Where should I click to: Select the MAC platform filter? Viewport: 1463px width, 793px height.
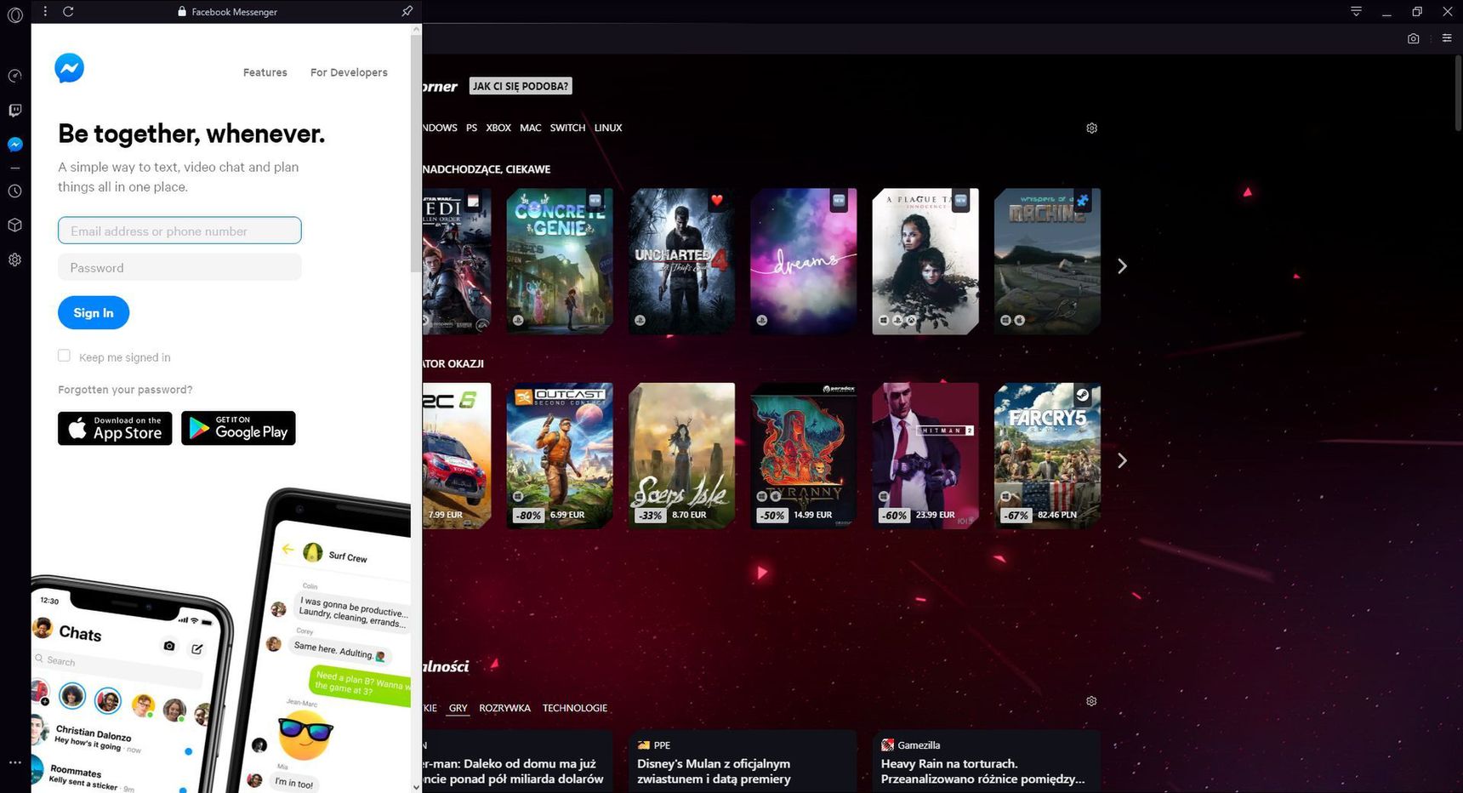click(x=531, y=128)
